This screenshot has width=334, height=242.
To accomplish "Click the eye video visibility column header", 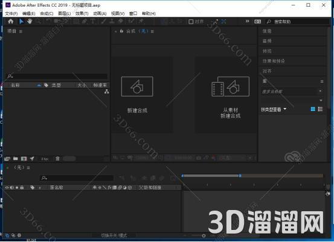I will [7, 188].
